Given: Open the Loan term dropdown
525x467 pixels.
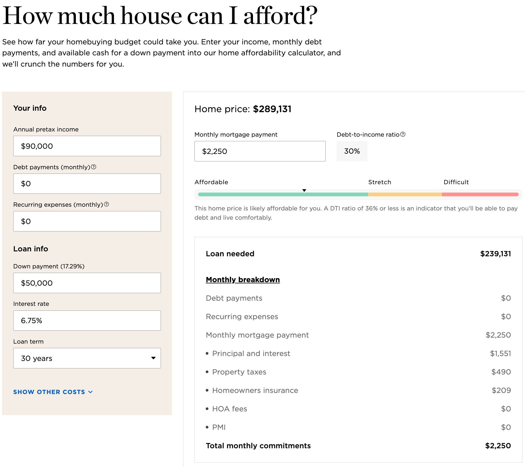Looking at the screenshot, I should tap(87, 358).
